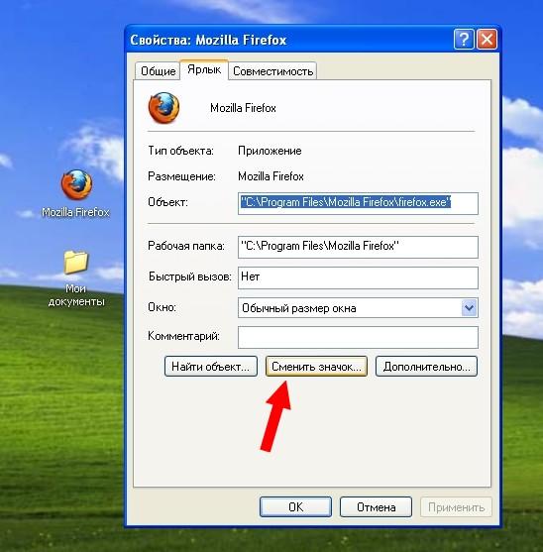
Task: Click the dialog title bar text Свойства: Mozilla Firefox
Action: click(x=208, y=40)
